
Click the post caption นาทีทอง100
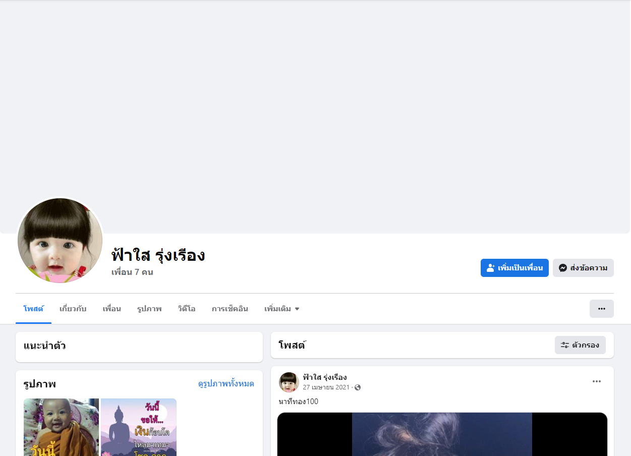(299, 402)
